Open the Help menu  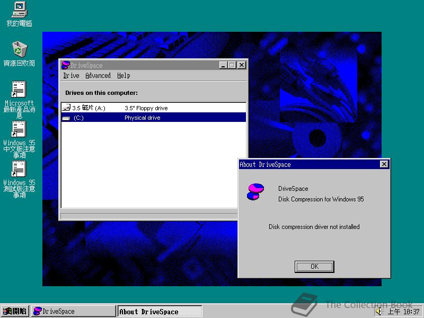[x=123, y=75]
